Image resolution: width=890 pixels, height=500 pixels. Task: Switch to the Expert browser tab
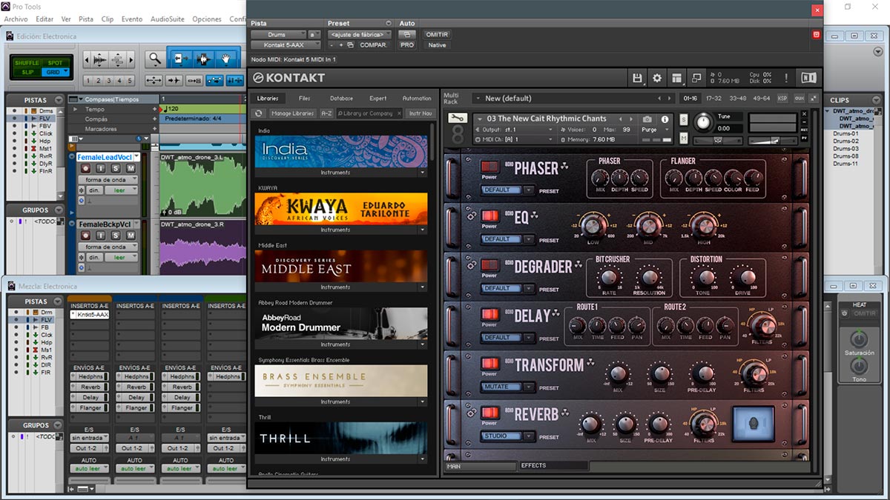tap(378, 98)
